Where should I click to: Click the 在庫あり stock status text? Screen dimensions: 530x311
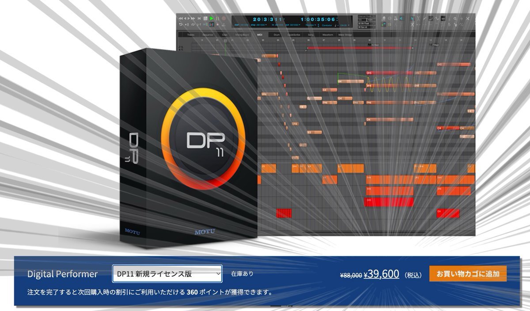[x=242, y=274]
